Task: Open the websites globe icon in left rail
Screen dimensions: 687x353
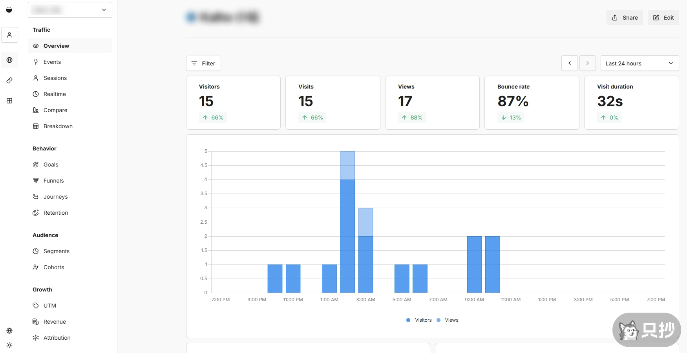Action: [9, 60]
